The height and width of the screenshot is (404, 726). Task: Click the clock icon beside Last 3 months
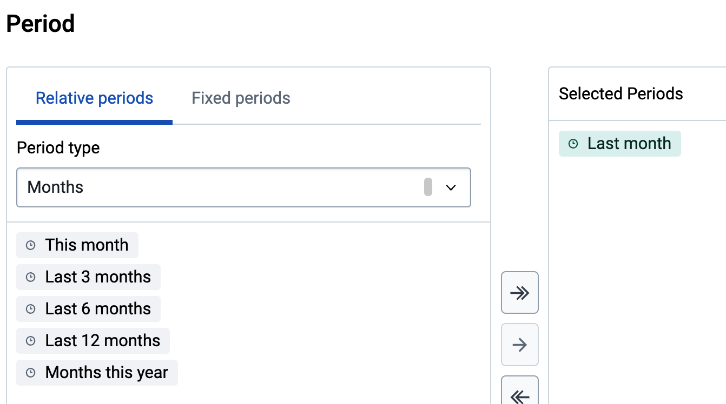coord(31,277)
